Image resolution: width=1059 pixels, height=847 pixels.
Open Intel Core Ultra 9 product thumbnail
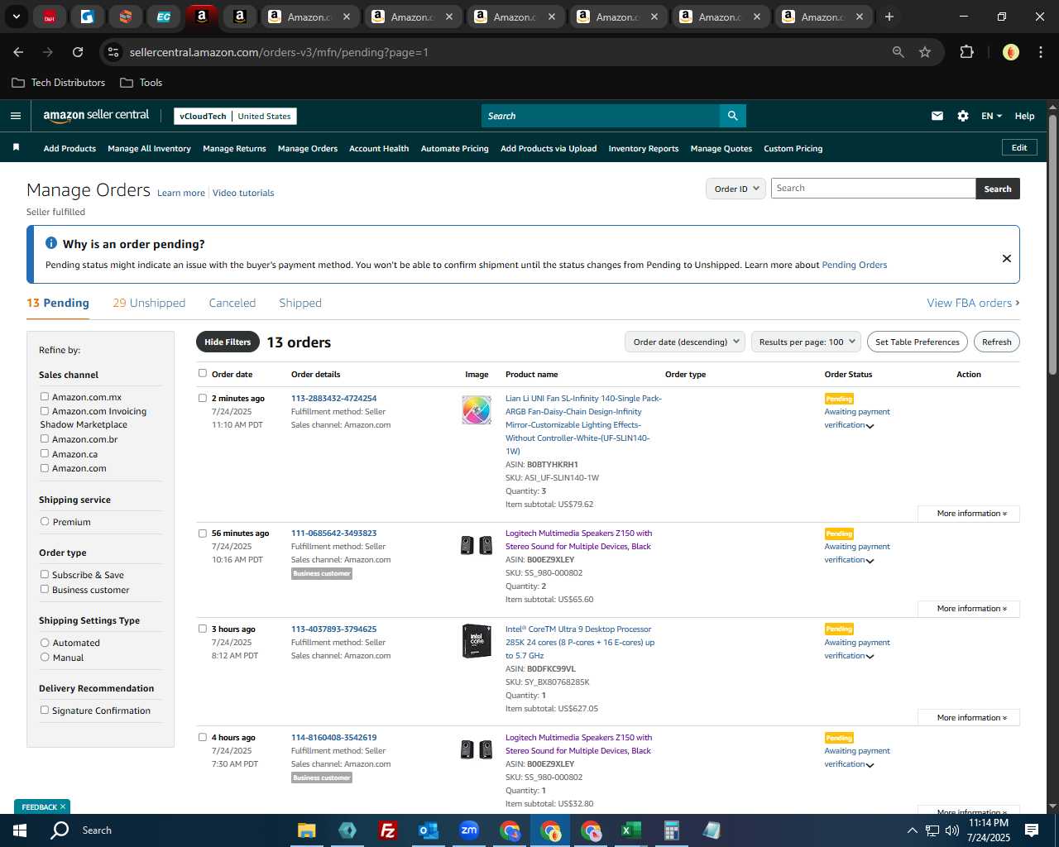click(x=477, y=641)
